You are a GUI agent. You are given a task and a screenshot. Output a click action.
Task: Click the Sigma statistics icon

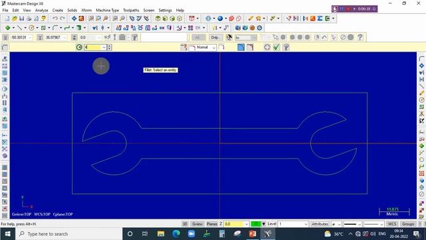pos(320,19)
